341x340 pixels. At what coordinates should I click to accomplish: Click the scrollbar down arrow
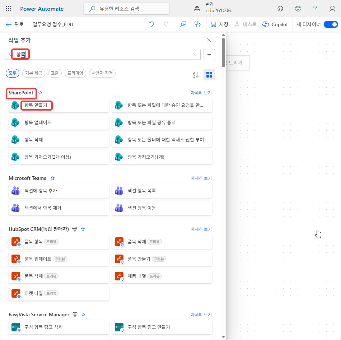(223, 337)
